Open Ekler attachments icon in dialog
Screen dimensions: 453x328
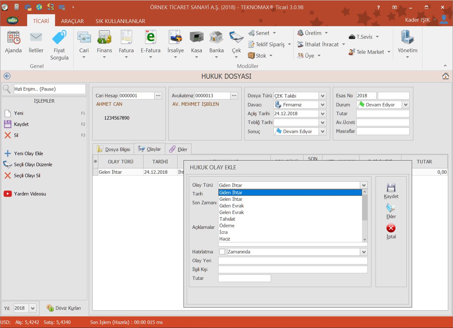391,208
